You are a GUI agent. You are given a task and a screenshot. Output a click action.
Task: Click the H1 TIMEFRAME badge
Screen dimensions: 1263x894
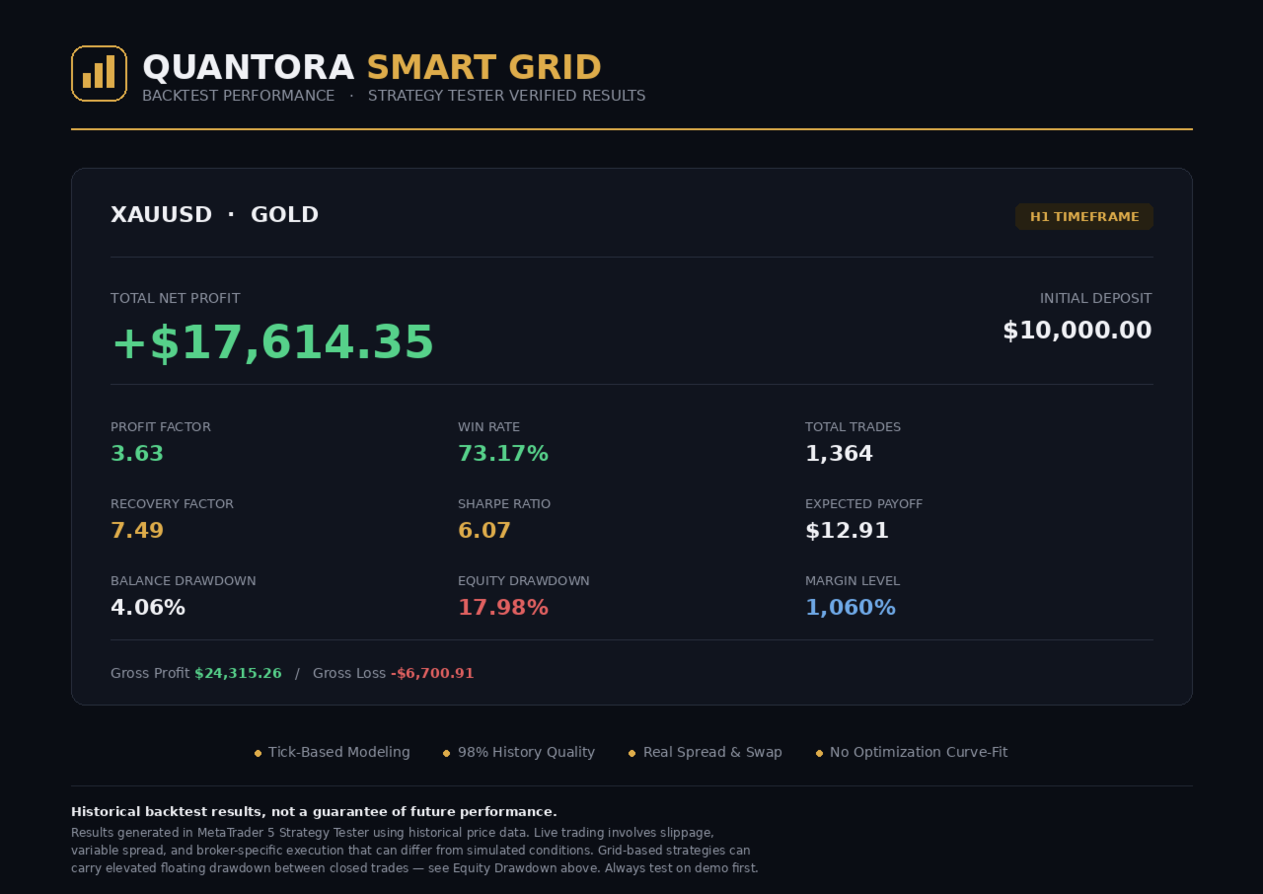click(x=1084, y=217)
